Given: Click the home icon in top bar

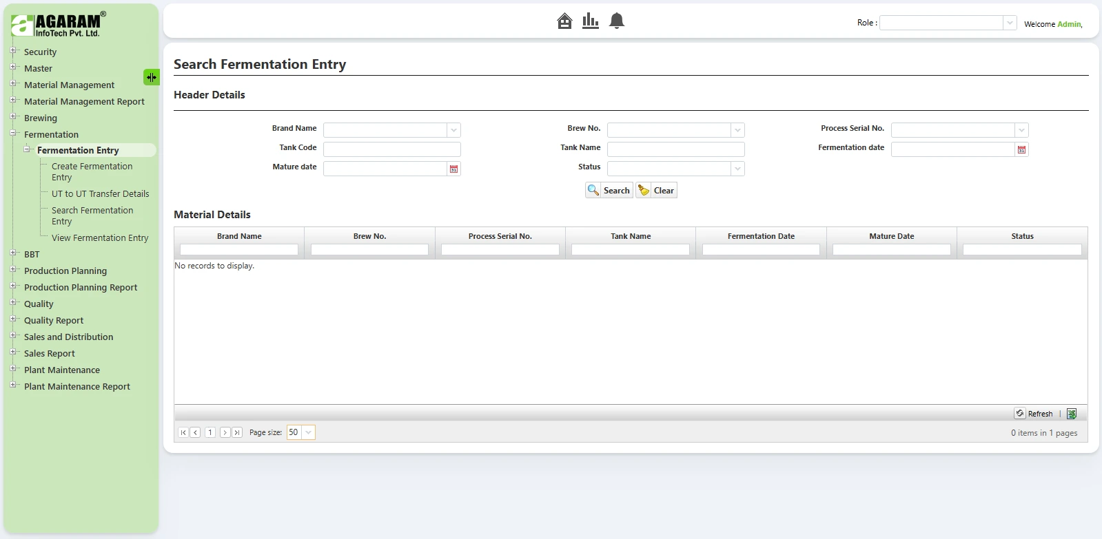Looking at the screenshot, I should pyautogui.click(x=564, y=21).
